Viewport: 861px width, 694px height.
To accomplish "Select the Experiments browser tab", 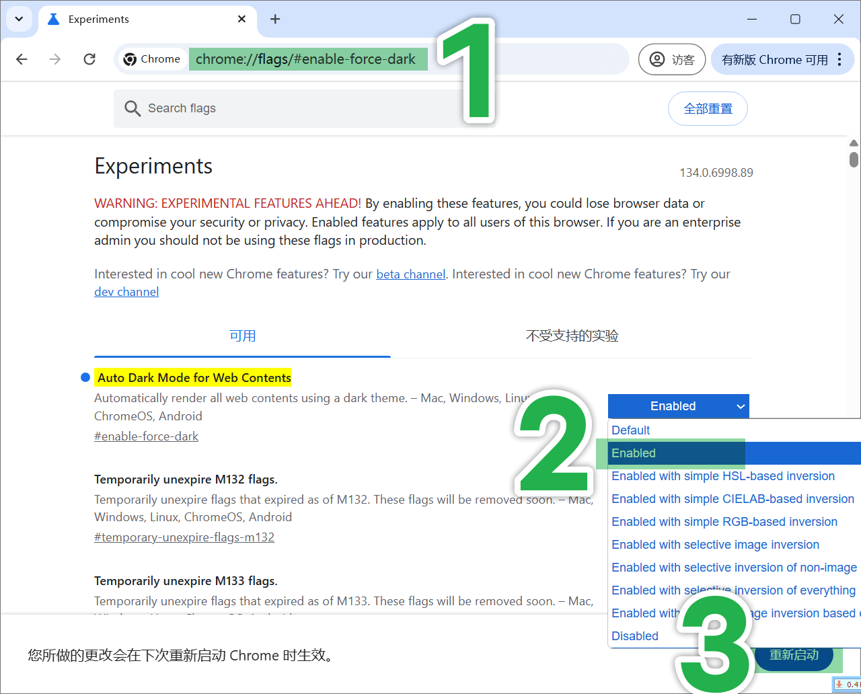I will [x=147, y=20].
